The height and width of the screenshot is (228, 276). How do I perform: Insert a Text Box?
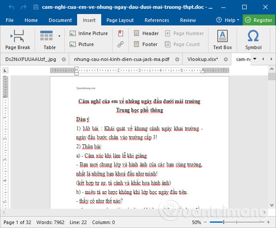click(x=223, y=40)
